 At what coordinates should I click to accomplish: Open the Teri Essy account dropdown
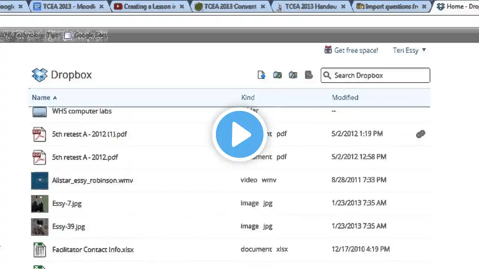coord(409,50)
